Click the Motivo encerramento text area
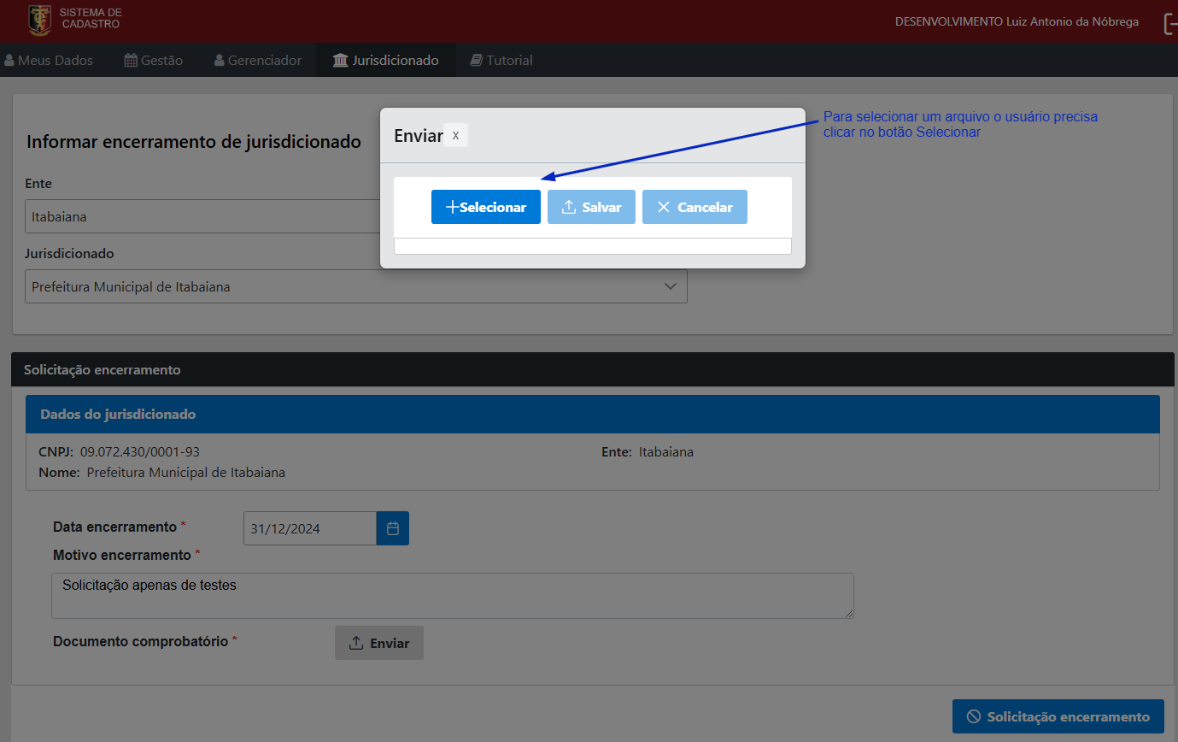 pos(453,596)
